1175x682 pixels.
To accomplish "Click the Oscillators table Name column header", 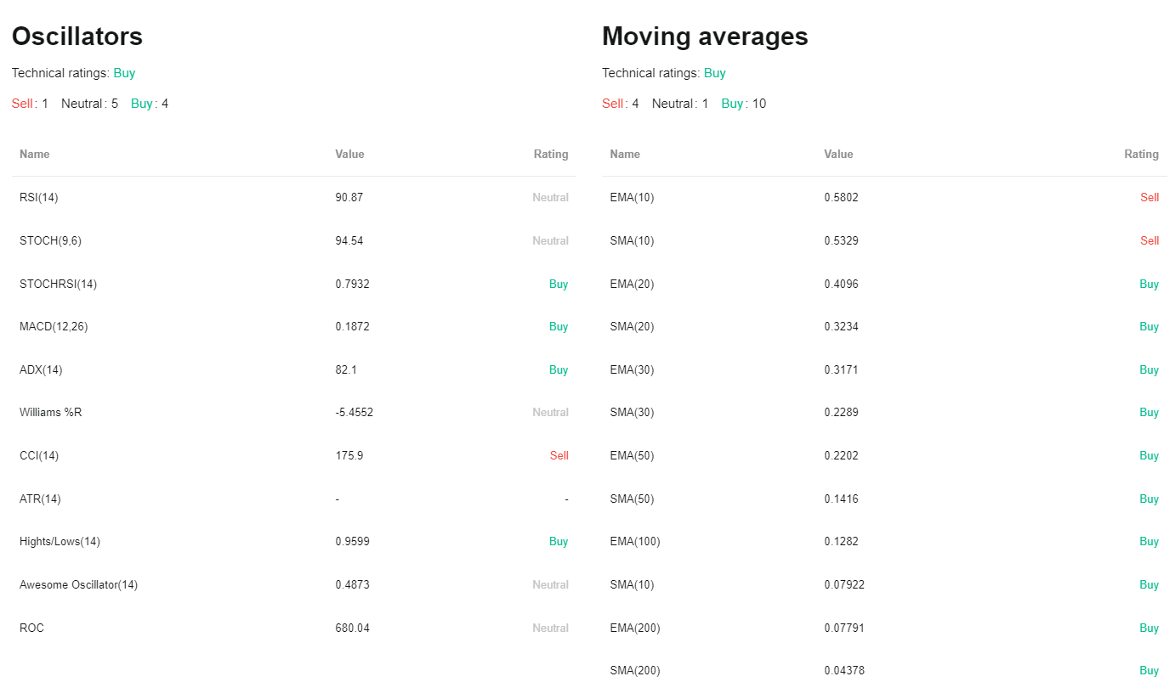I will click(35, 155).
